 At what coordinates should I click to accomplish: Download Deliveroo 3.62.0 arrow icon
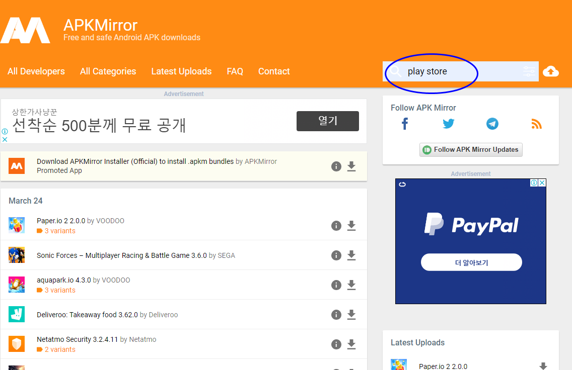click(x=351, y=315)
